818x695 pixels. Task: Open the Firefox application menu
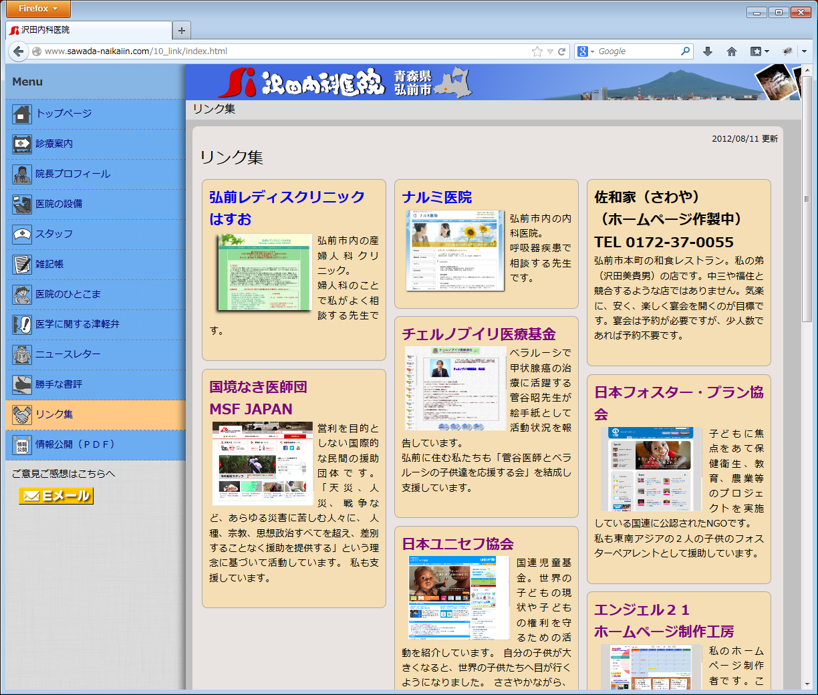(x=38, y=9)
